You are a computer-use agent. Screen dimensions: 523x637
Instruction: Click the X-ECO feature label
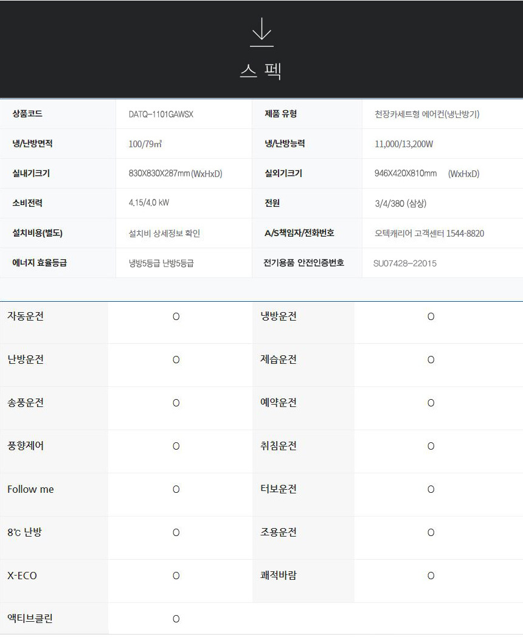tap(23, 576)
